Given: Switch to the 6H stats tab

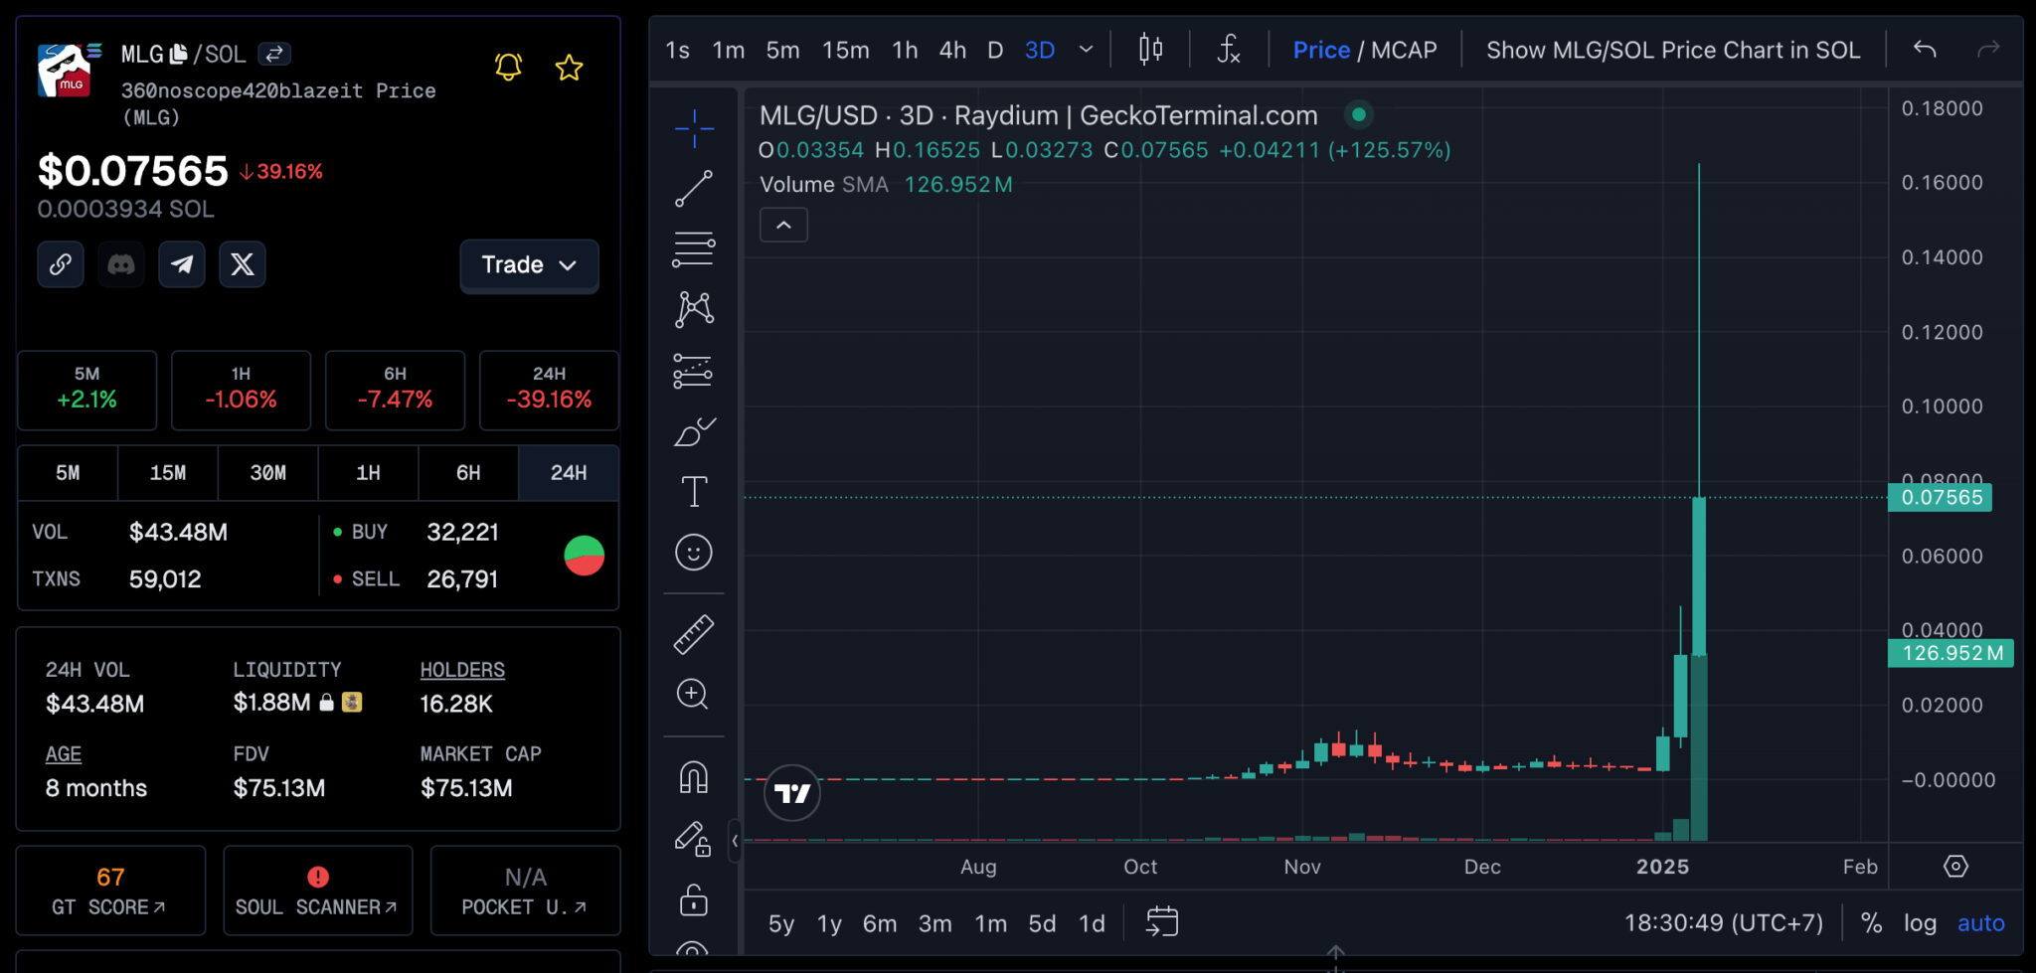Looking at the screenshot, I should pyautogui.click(x=468, y=473).
